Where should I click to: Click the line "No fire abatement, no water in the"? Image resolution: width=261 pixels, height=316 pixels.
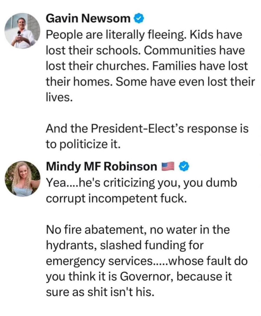click(138, 229)
